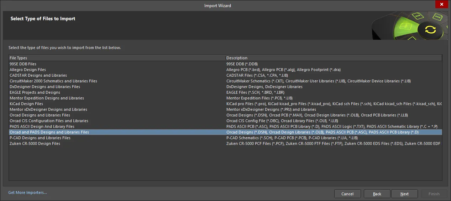Proceed with the Next button
The height and width of the screenshot is (201, 451).
(404, 194)
